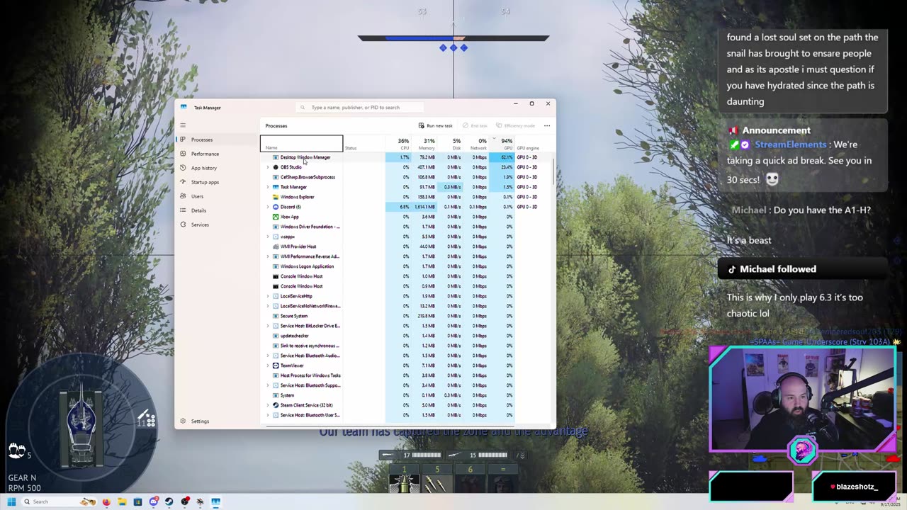The width and height of the screenshot is (907, 510).
Task: Expand the wsappx process group
Action: coord(267,237)
